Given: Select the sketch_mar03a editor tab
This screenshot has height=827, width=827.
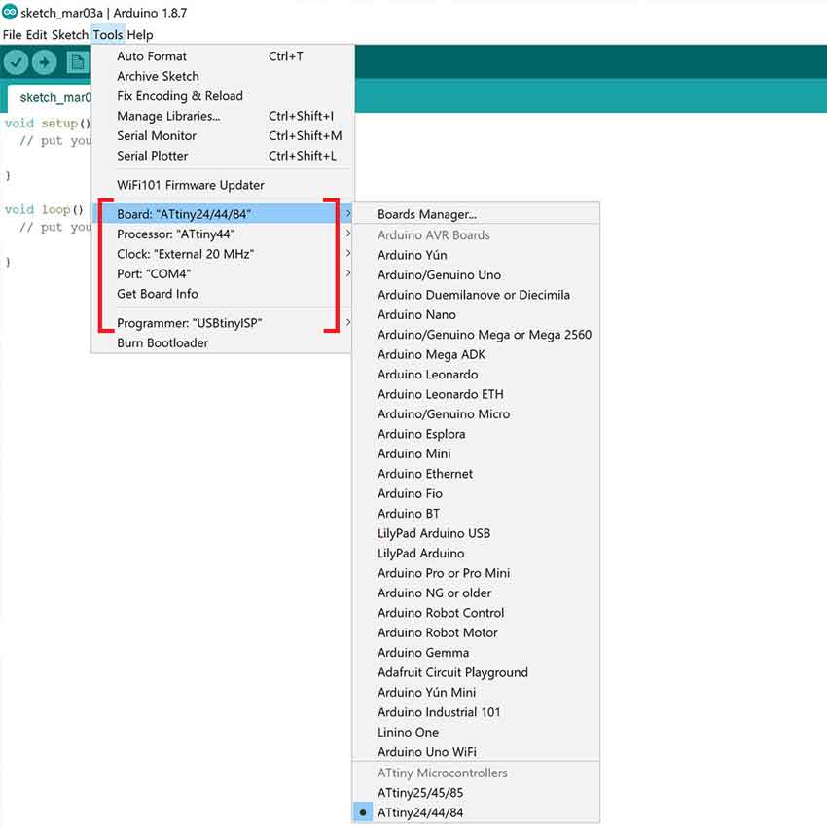Looking at the screenshot, I should tap(50, 97).
